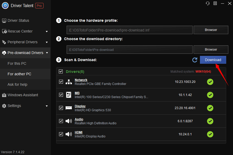
Task: Click green status check for MB driver
Action: [210, 95]
